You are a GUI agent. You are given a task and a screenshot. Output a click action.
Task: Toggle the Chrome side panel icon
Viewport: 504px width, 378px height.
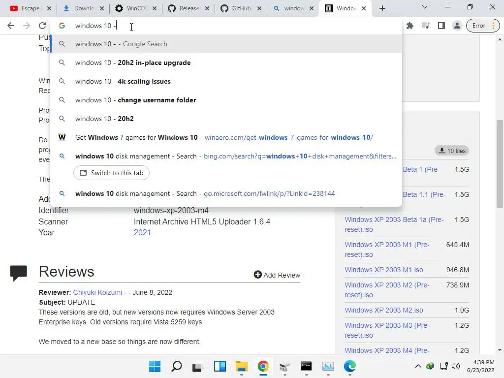pyautogui.click(x=441, y=26)
